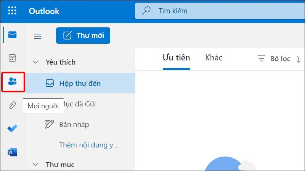Viewport: 305px width, 171px height.
Task: Open the People (Mọi người) icon
Action: point(13,81)
